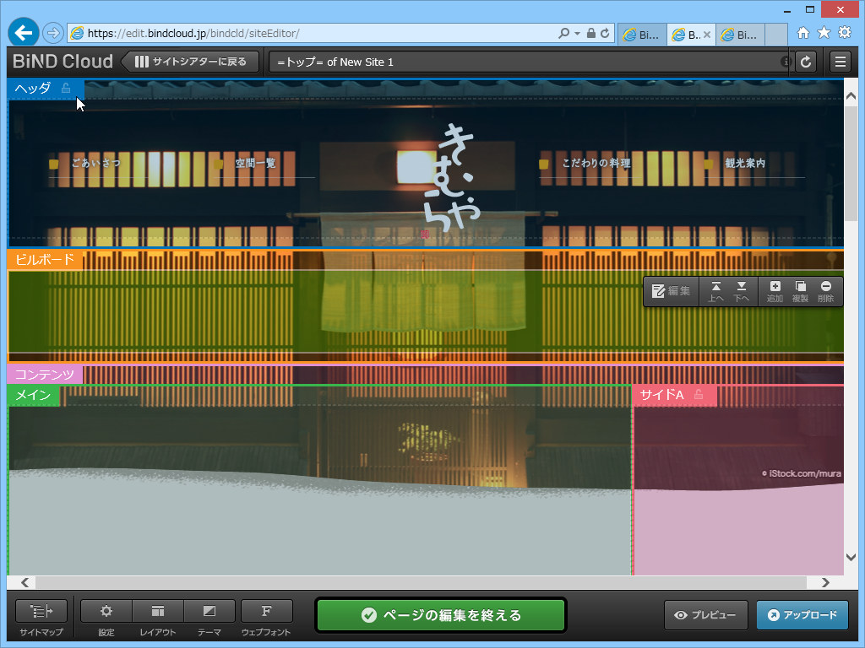This screenshot has width=865, height=648.
Task: Click the info icon in title bar
Action: (x=785, y=62)
